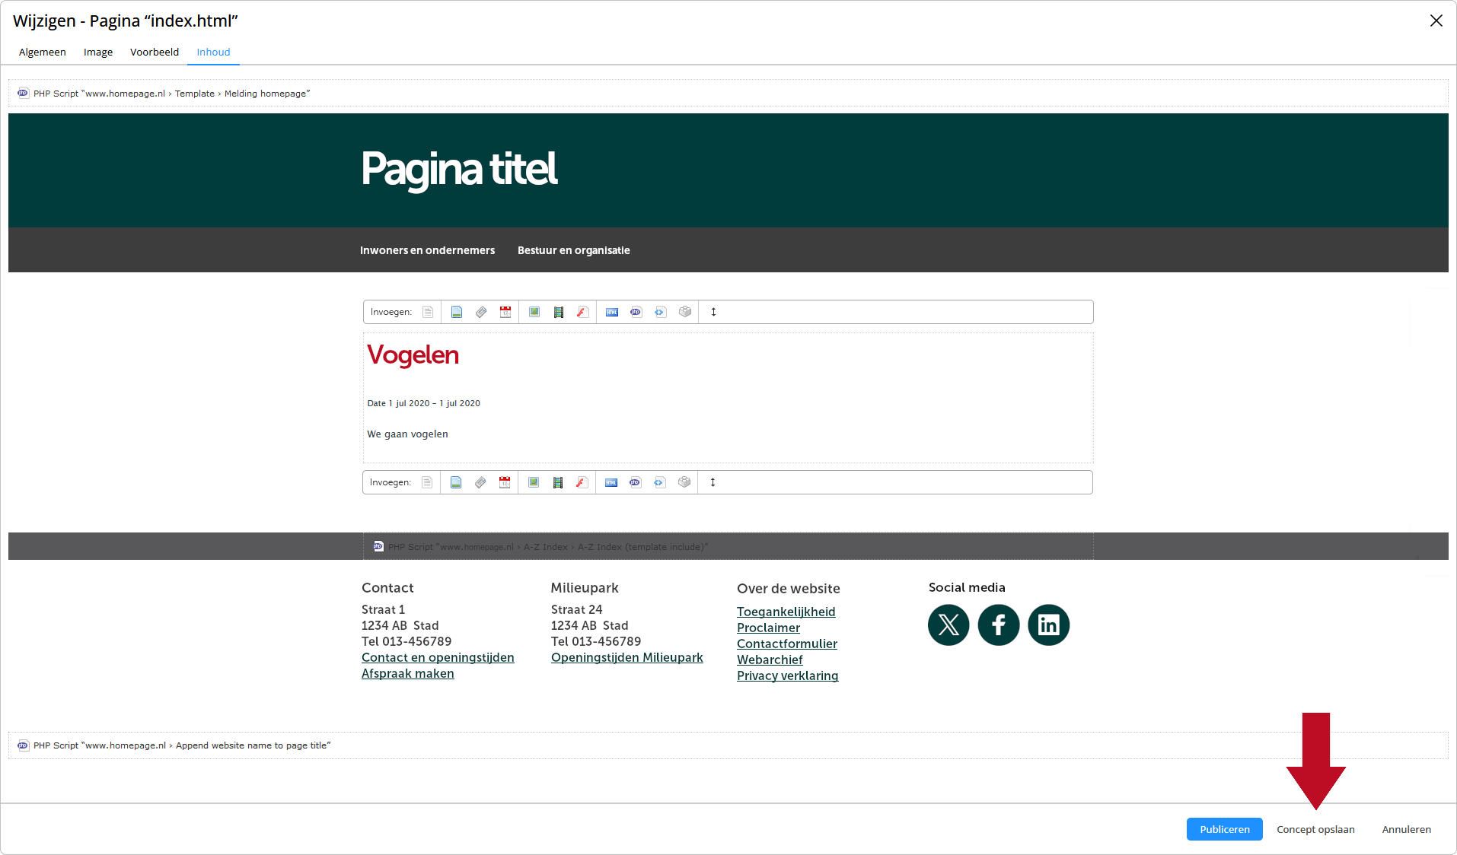Insert a video (film strip) from the top Invoegen toolbar
Screen dimensions: 1457x855
[559, 312]
